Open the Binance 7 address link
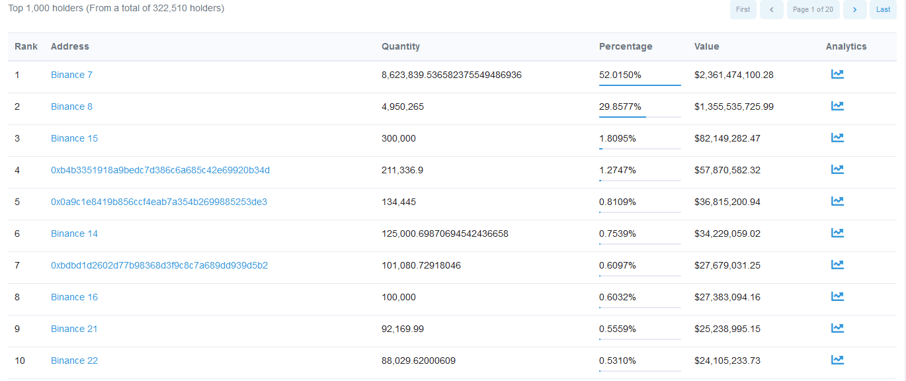Viewport: 906px width, 381px height. [x=71, y=75]
